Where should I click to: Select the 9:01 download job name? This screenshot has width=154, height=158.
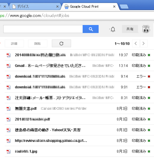40,87
